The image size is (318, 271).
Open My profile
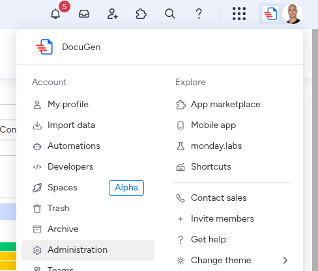click(x=68, y=105)
